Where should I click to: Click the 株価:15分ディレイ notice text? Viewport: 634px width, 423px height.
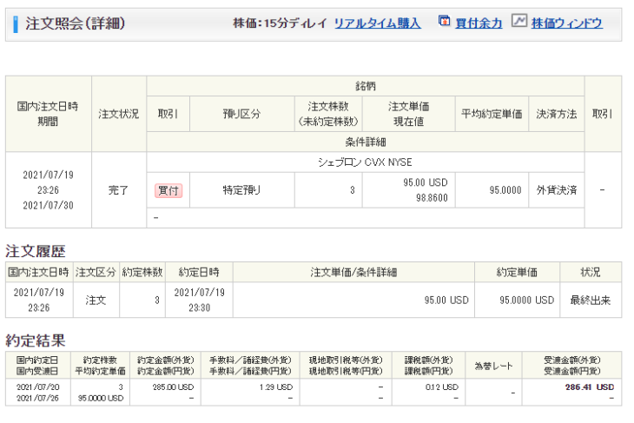pyautogui.click(x=279, y=23)
